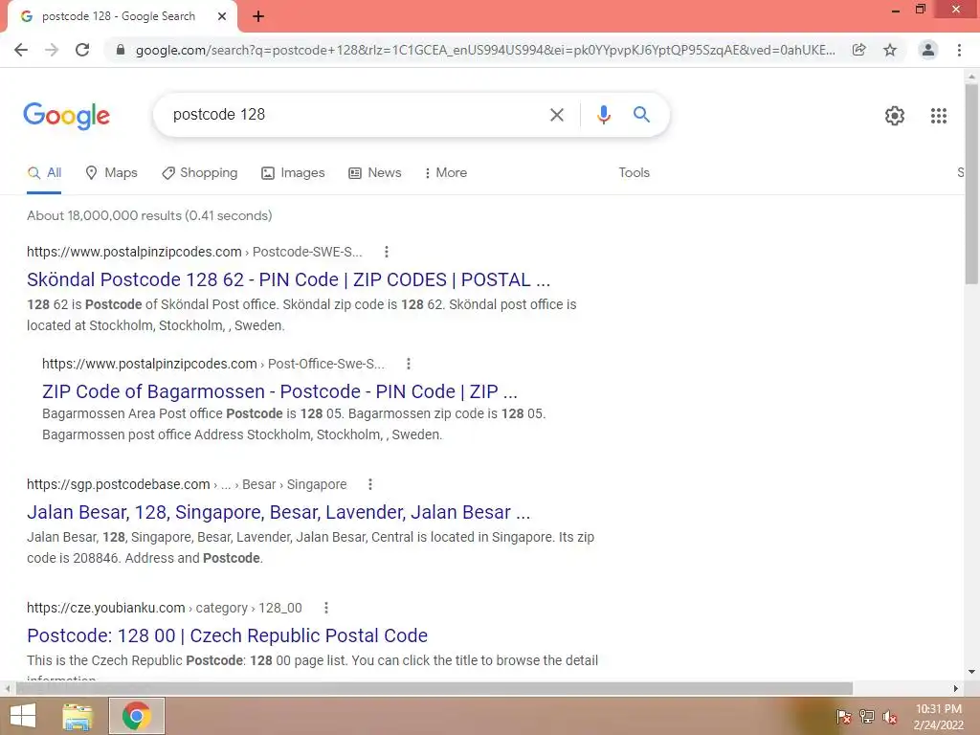Click the postalpinzipcodes.com Postcode-SWE URL text
980x735 pixels.
coord(194,252)
